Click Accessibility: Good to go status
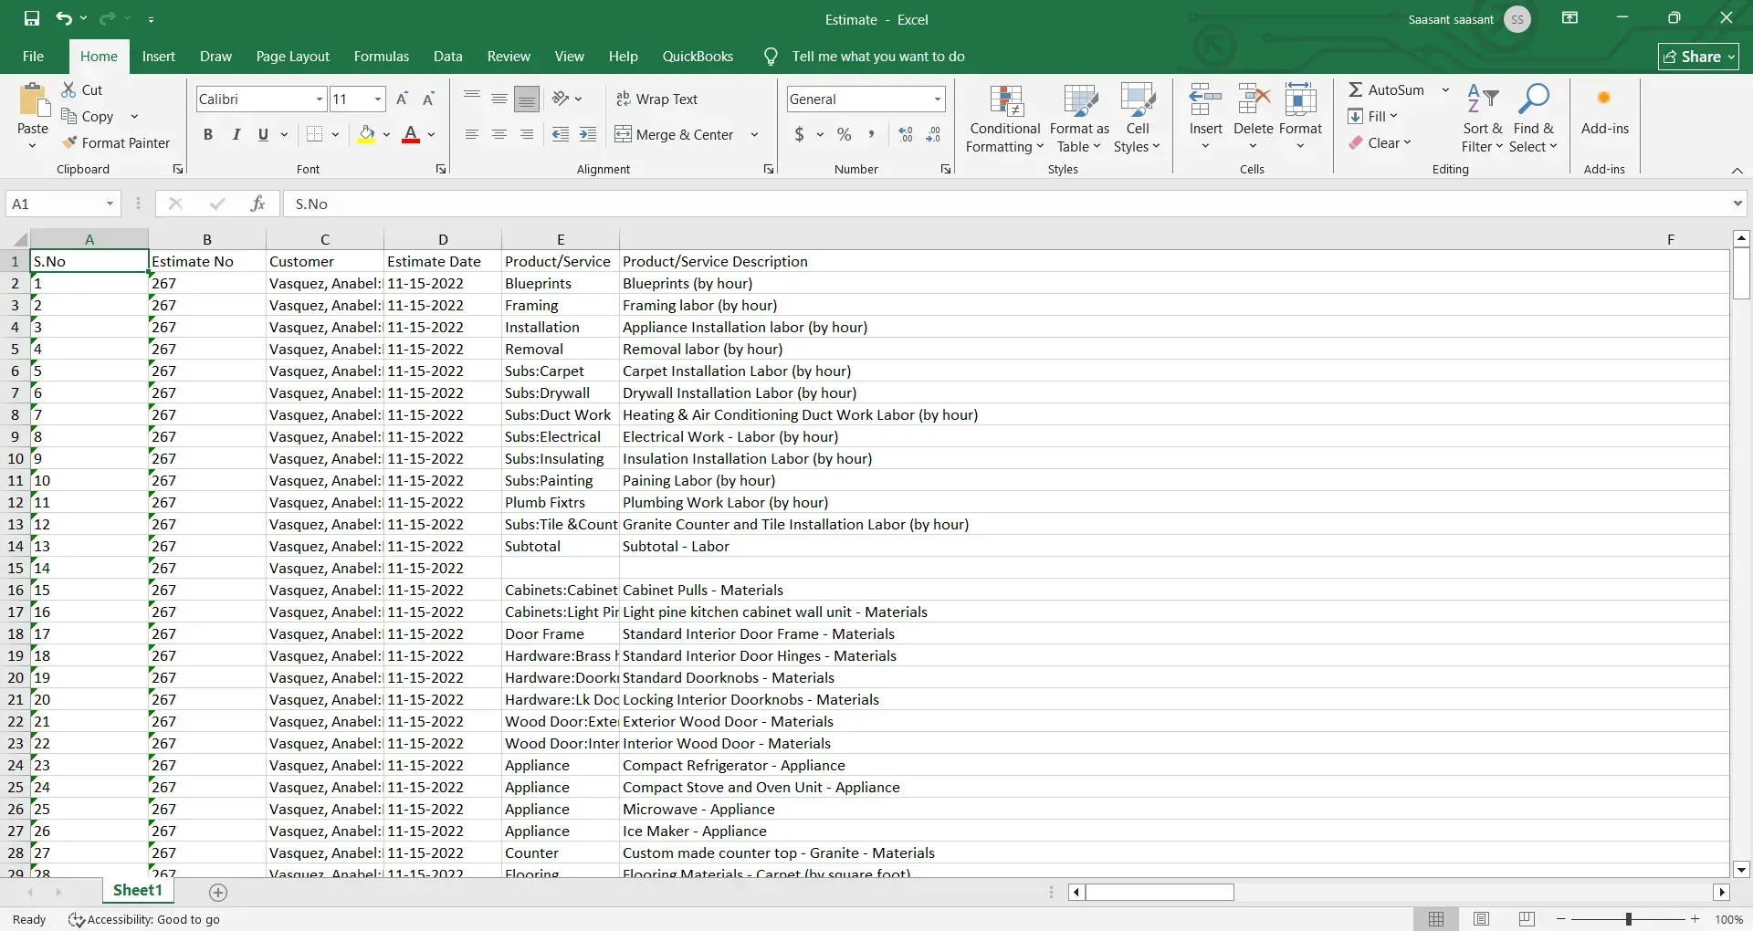Image resolution: width=1753 pixels, height=931 pixels. click(144, 919)
